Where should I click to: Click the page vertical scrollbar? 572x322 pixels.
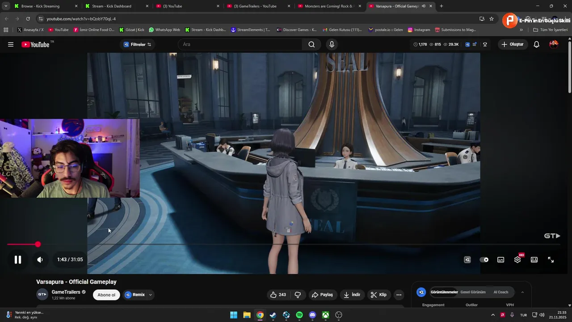(x=569, y=67)
